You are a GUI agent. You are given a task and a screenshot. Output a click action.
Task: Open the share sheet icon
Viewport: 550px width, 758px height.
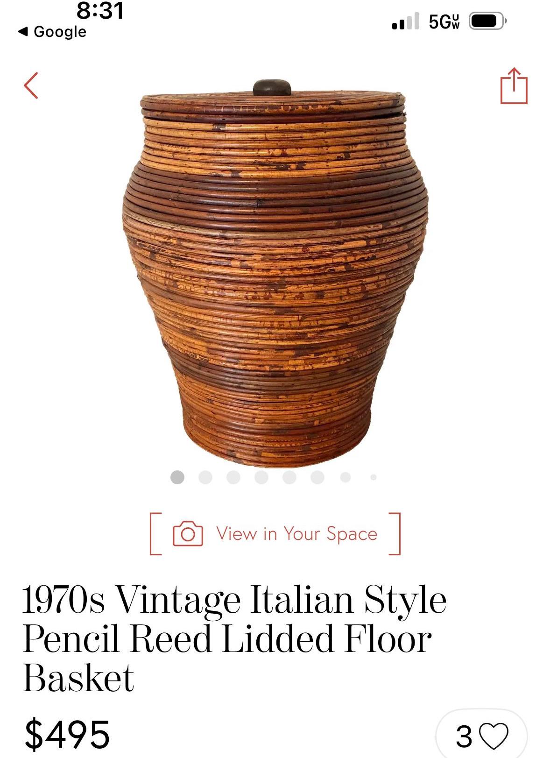pos(514,86)
